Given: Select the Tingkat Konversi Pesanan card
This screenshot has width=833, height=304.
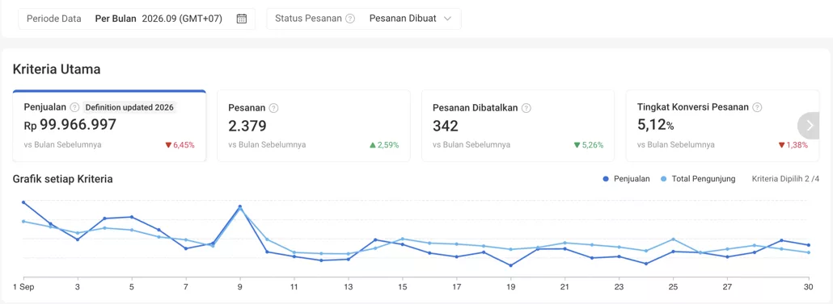Looking at the screenshot, I should point(722,126).
